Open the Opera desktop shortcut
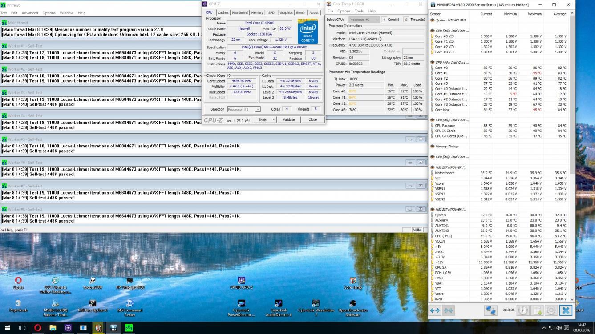595x334 pixels. tap(18, 283)
